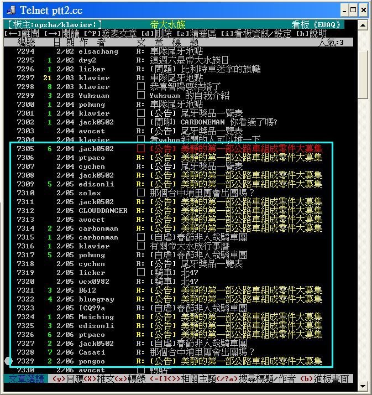Click the square marker on post 7298
The width and height of the screenshot is (372, 395).
tap(141, 87)
